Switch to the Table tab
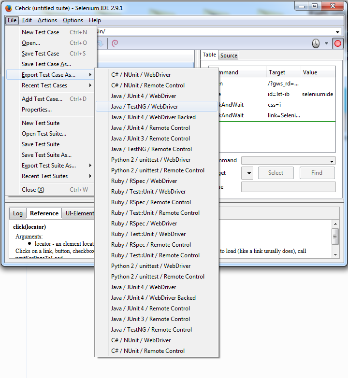The width and height of the screenshot is (348, 378). (209, 55)
